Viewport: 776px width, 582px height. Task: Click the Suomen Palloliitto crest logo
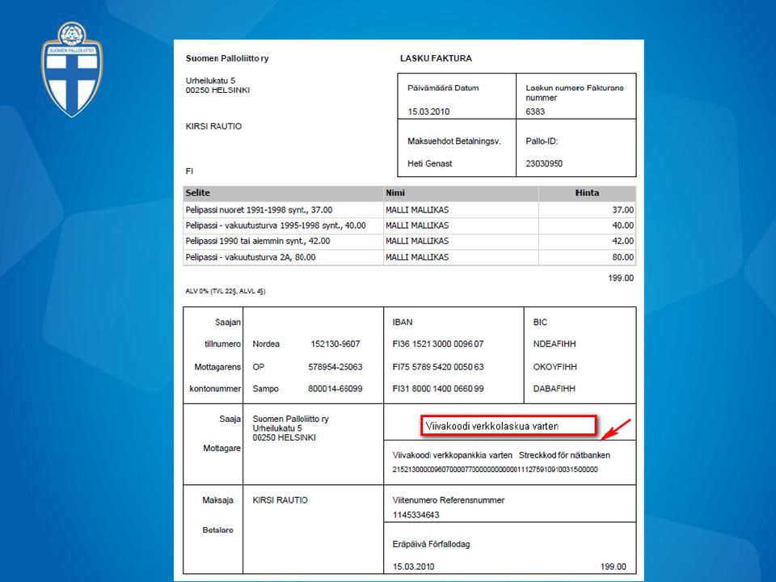(72, 70)
